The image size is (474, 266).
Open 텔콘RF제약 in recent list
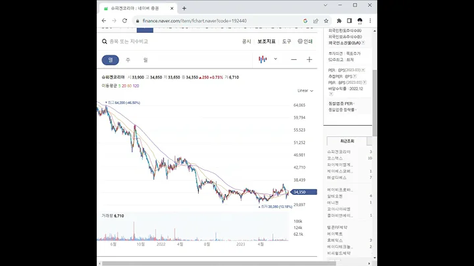337,227
